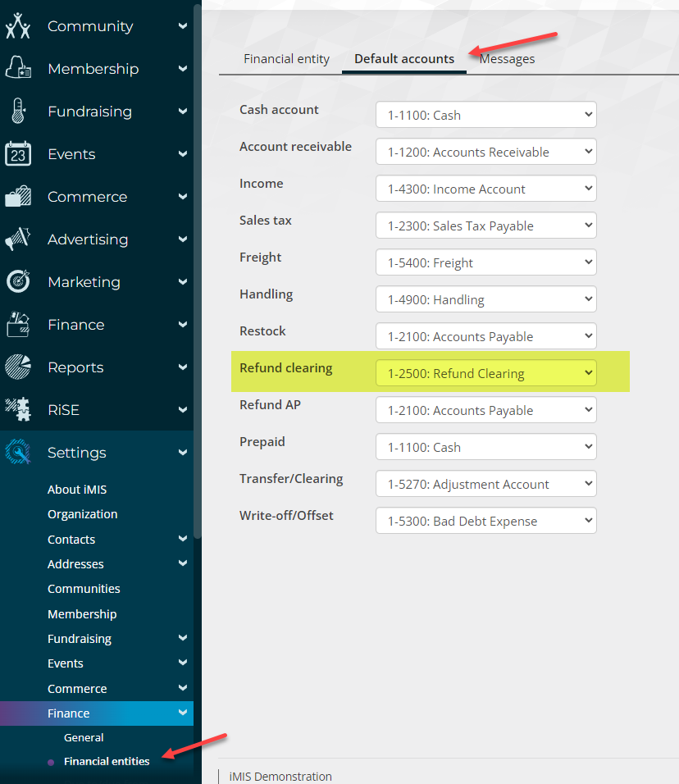Click the Membership card icon

(18, 69)
